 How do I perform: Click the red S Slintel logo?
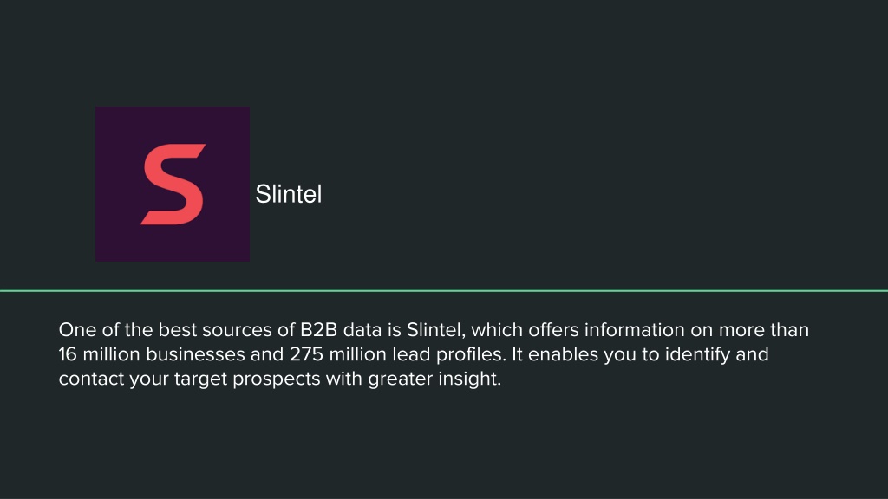pos(173,184)
